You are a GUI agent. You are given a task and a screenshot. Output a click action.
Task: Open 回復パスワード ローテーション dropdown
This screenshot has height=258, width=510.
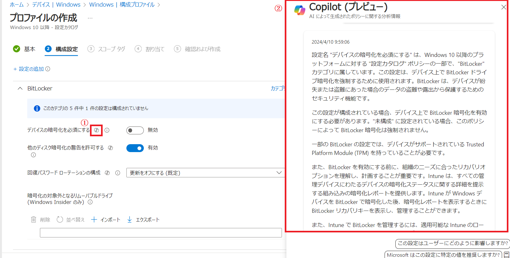coord(205,173)
